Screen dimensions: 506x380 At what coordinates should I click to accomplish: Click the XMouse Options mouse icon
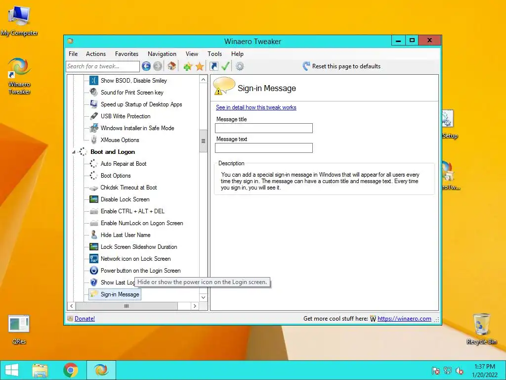click(x=93, y=140)
